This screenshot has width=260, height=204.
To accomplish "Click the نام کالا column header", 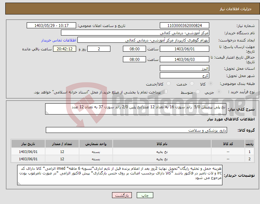I will pyautogui.click(x=162, y=144).
